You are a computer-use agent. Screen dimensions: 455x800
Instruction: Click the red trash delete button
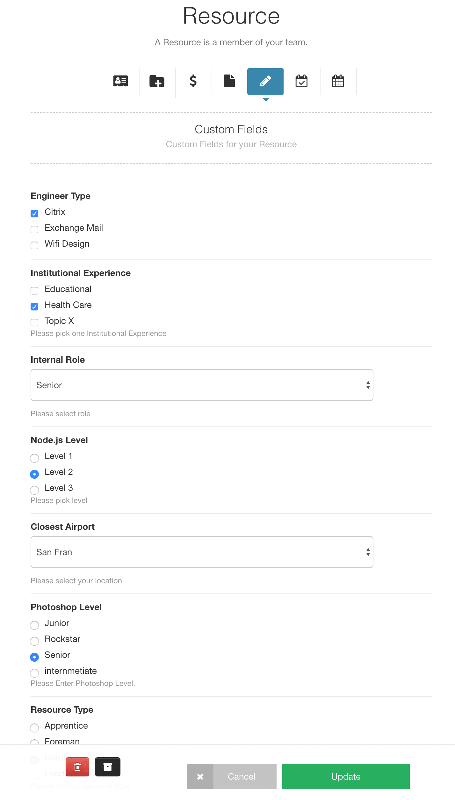[x=77, y=767]
